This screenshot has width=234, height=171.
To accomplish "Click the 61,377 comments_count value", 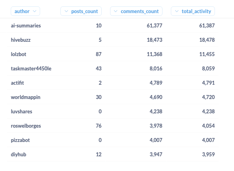I will tap(155, 25).
